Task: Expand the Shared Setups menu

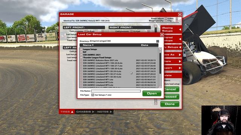Action: coord(173,39)
